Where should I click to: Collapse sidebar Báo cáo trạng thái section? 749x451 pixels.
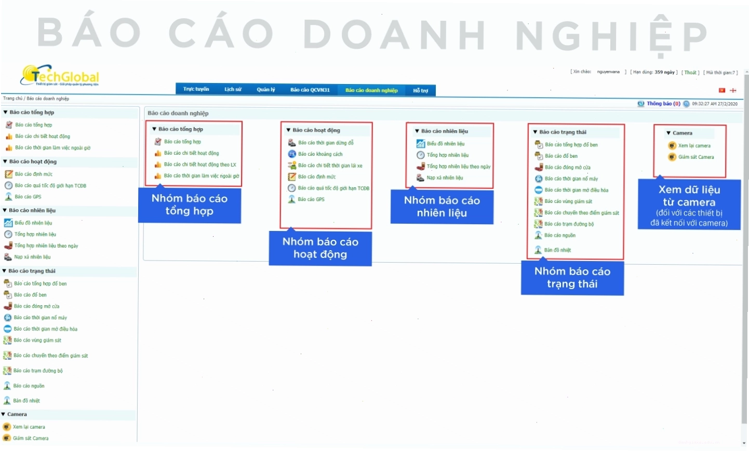[x=4, y=271]
